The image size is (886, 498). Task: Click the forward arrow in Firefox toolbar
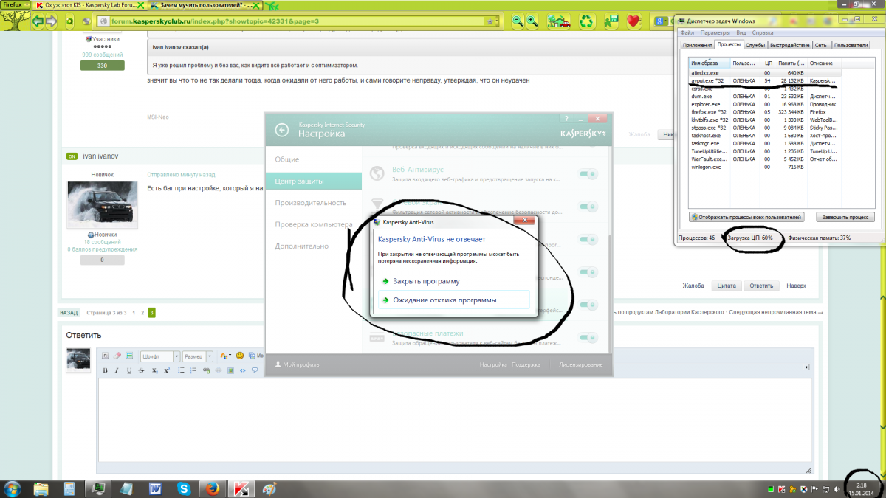point(52,21)
